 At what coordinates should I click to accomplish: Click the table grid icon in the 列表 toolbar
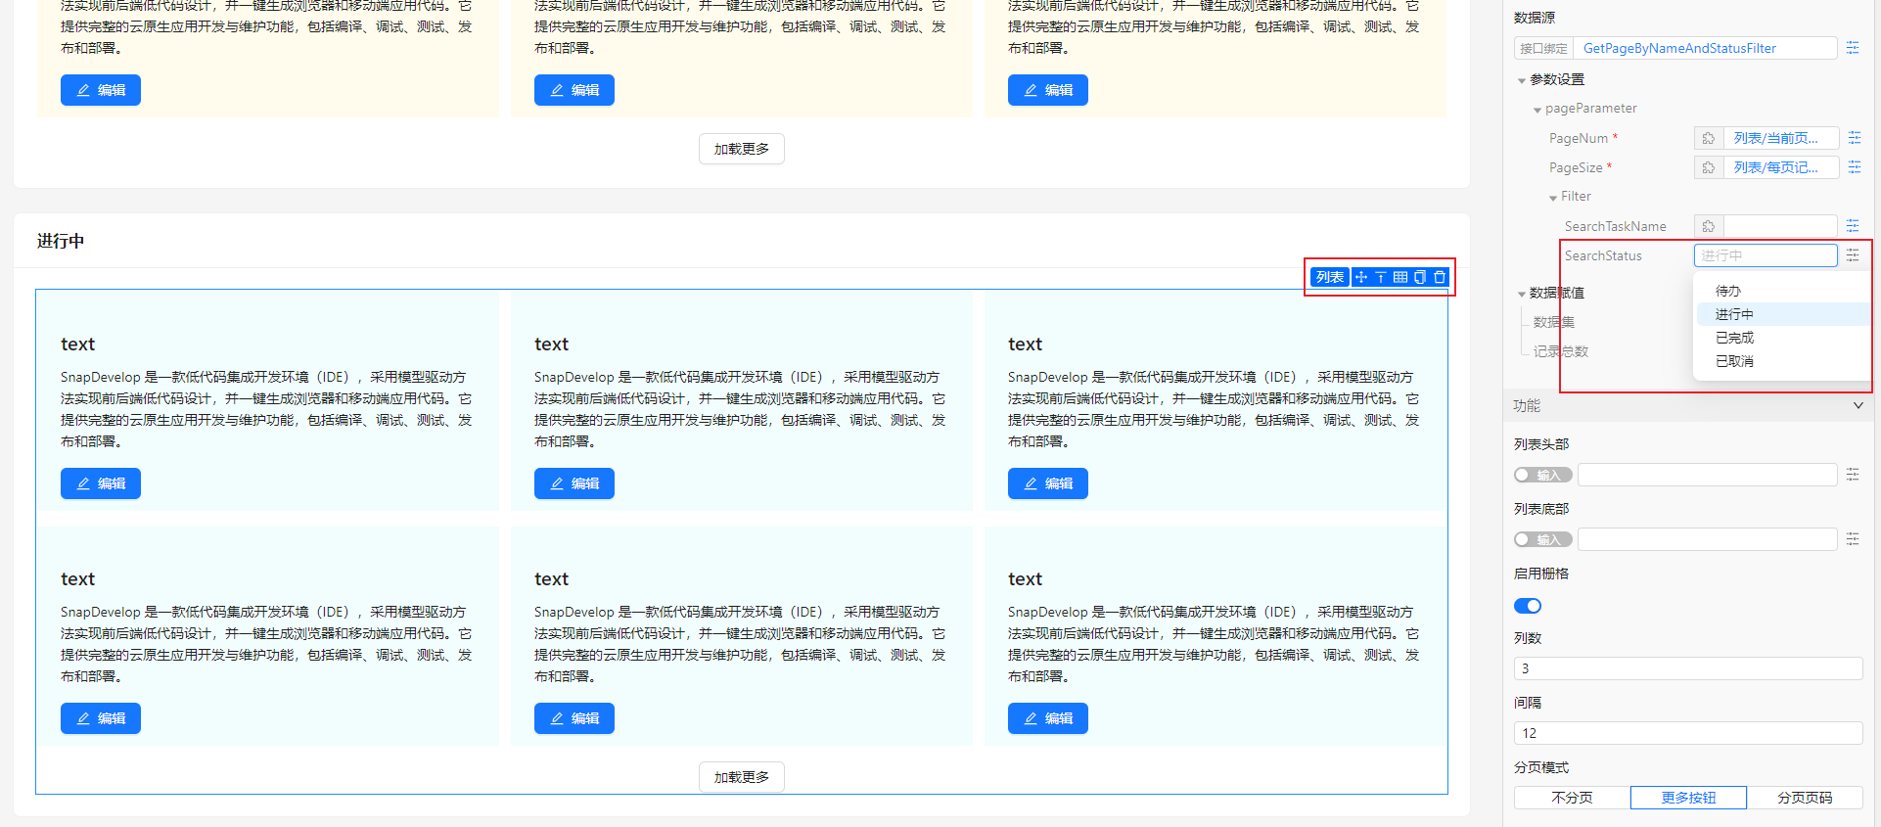pos(1400,277)
